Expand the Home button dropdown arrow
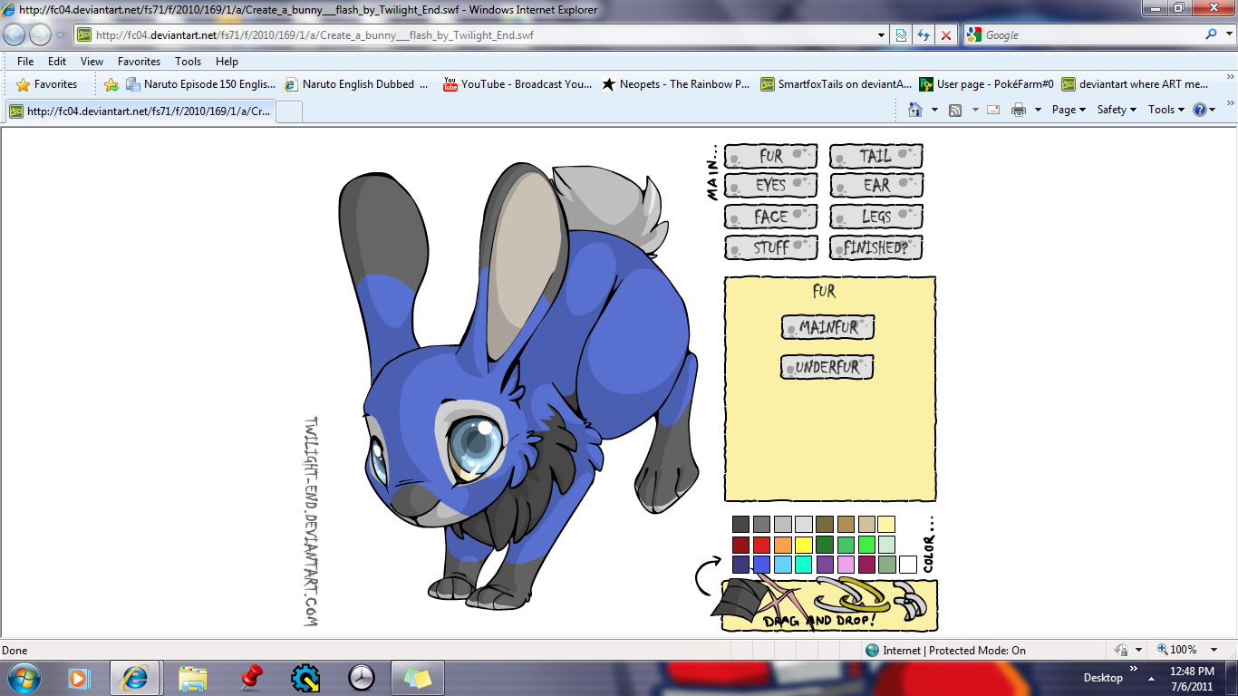This screenshot has height=696, width=1238. click(934, 110)
